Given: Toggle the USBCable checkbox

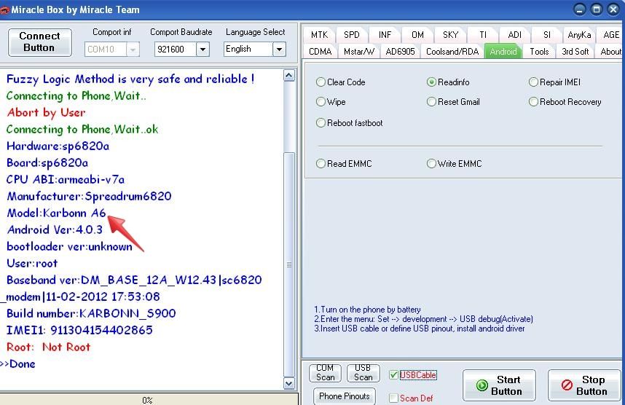Looking at the screenshot, I should (x=393, y=374).
